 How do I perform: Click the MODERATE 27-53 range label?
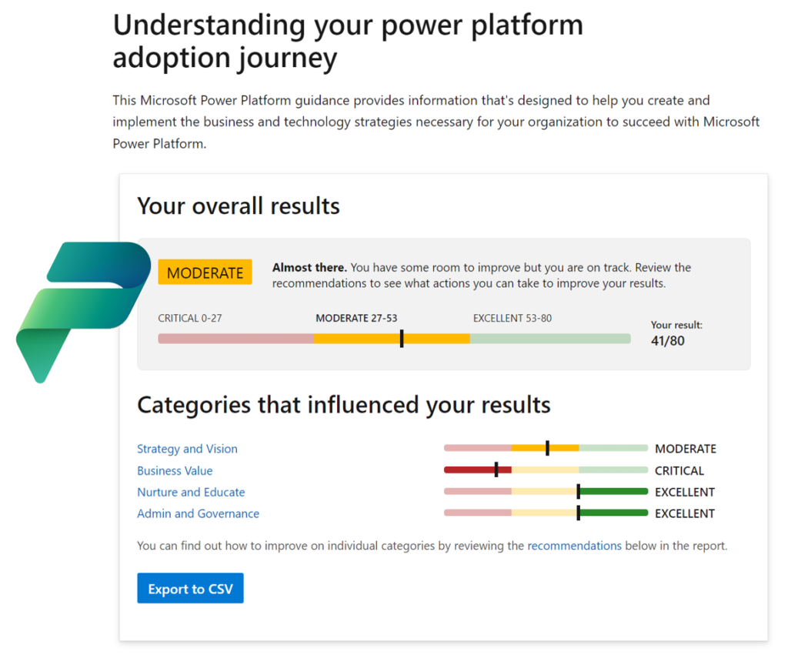[x=356, y=318]
